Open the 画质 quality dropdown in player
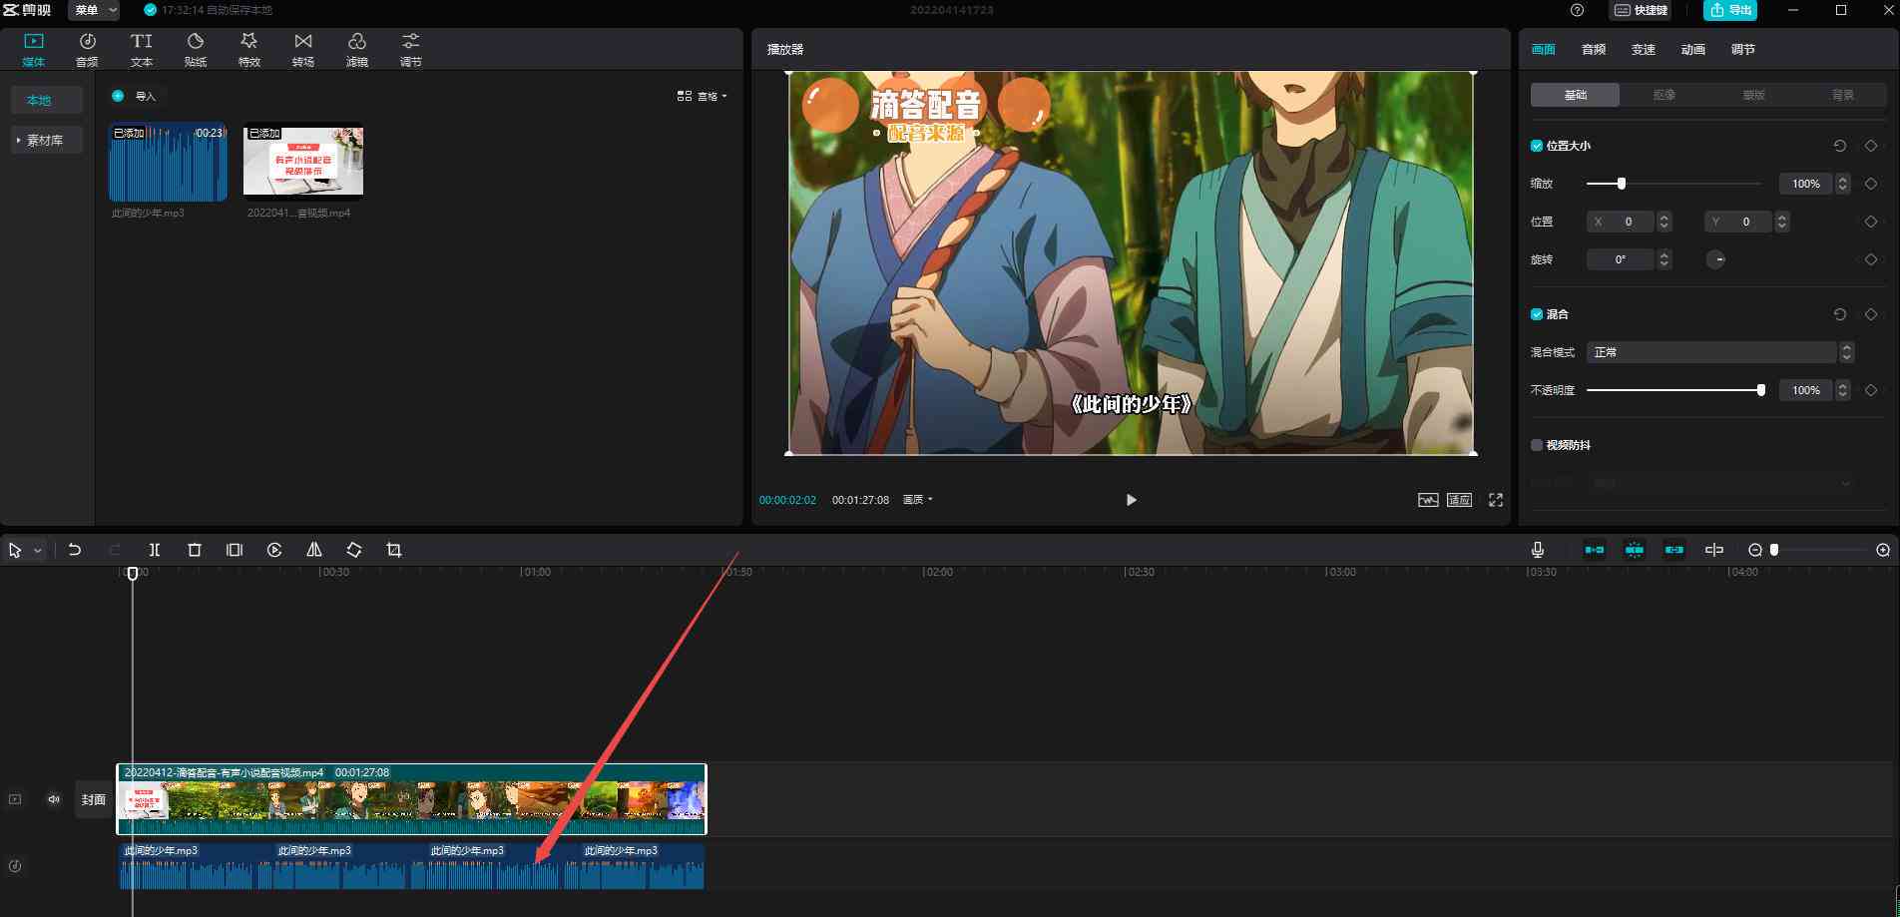 (917, 500)
